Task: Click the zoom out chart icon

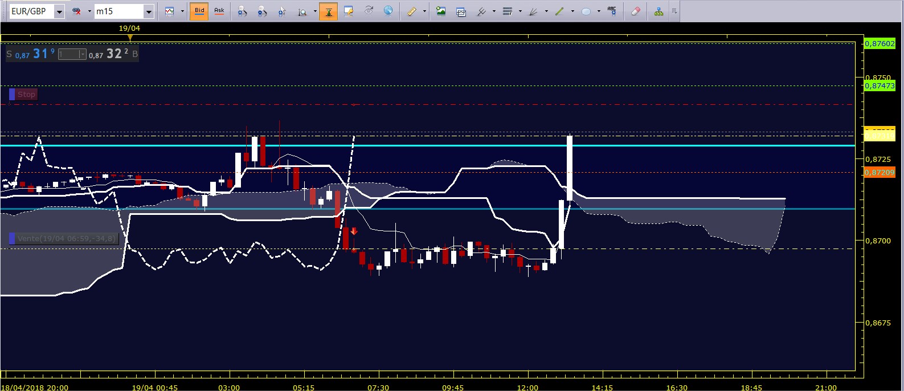Action: 262,11
